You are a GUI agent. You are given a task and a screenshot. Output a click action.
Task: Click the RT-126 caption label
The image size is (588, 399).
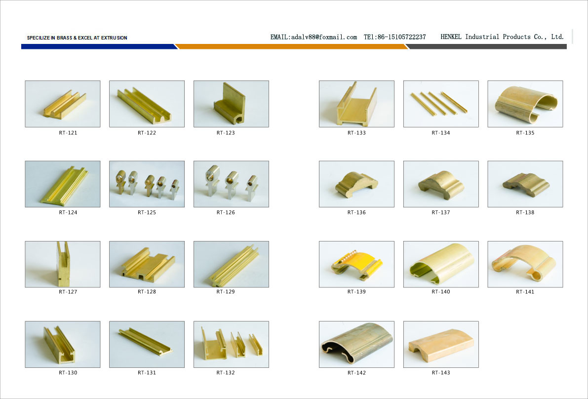click(226, 212)
